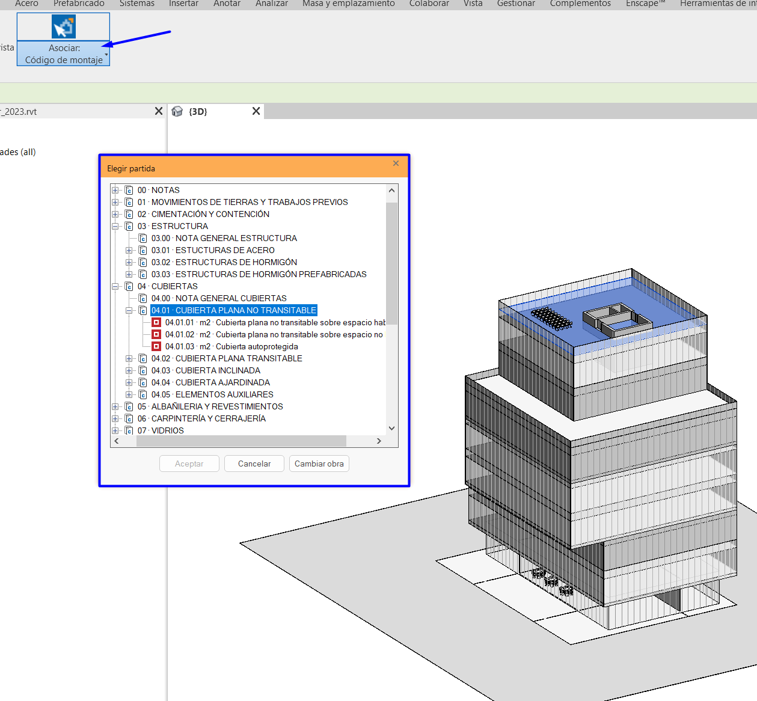Open the Colaborar ribbon tab
This screenshot has height=701, width=757.
(429, 4)
